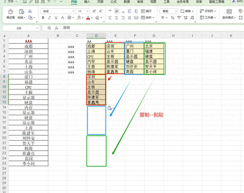Open the 文件 File menu

(10, 2)
